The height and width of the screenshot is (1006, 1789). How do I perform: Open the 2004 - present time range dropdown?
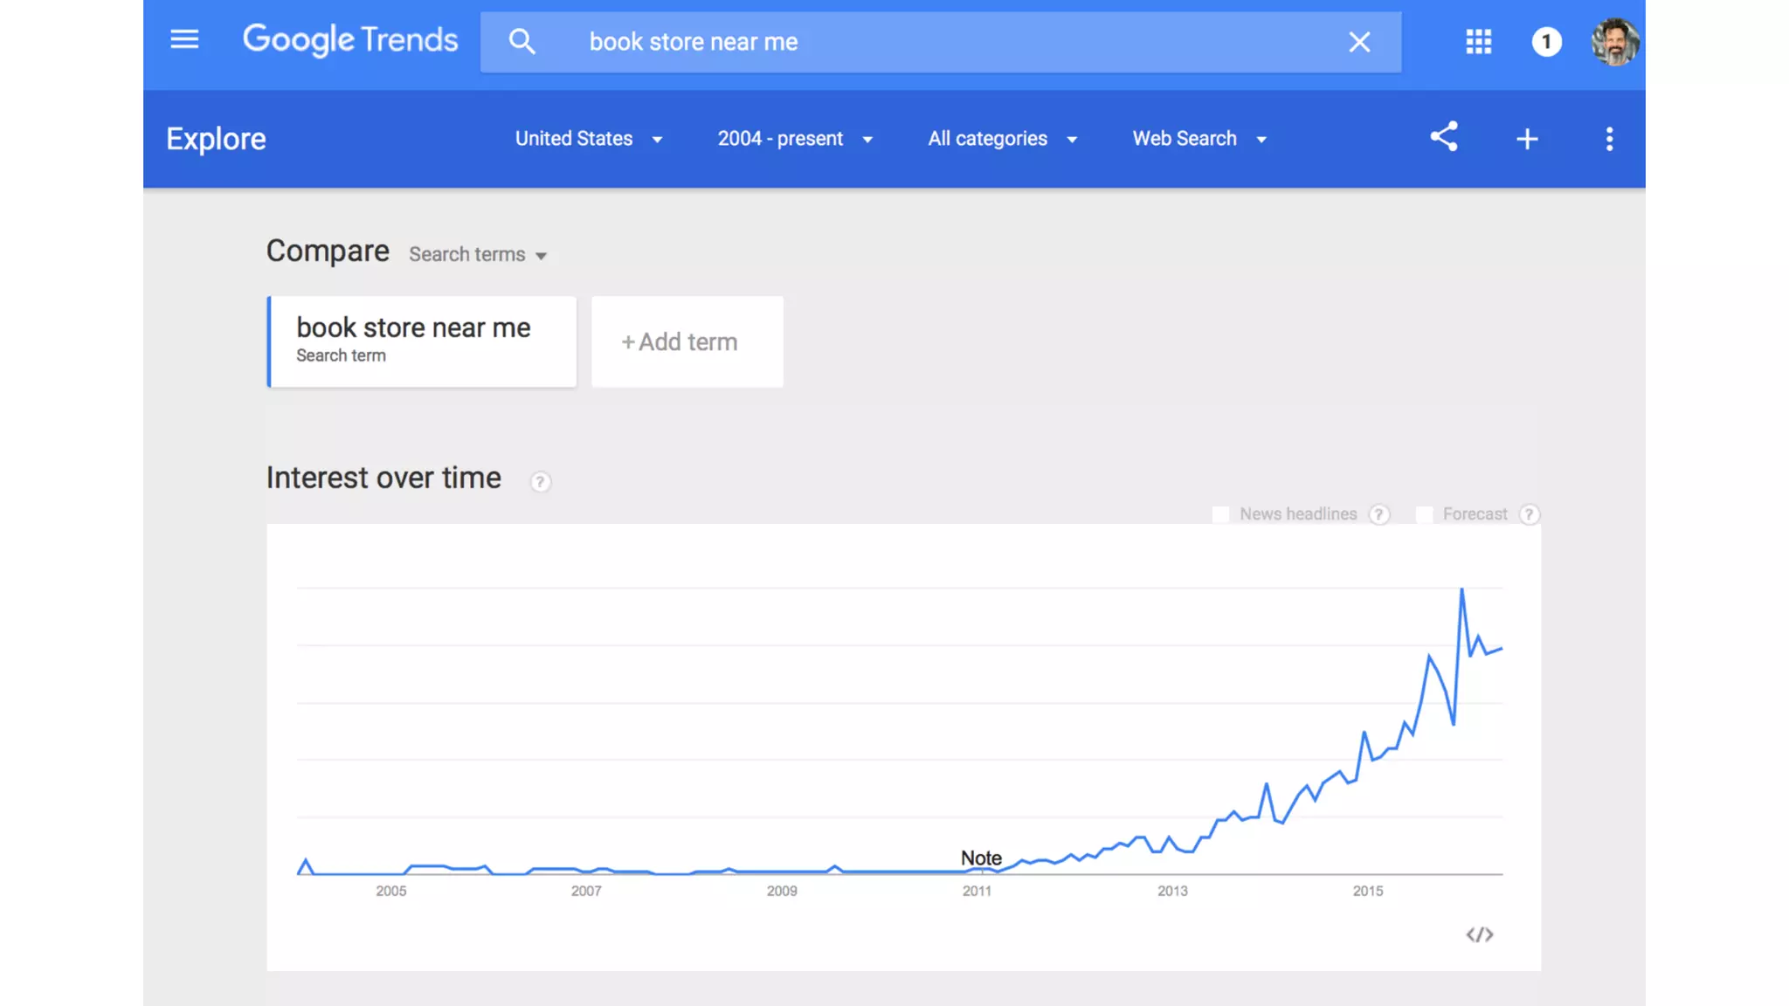coord(795,139)
